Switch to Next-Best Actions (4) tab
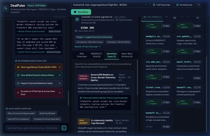The width and height of the screenshot is (210, 136). pyautogui.click(x=127, y=55)
